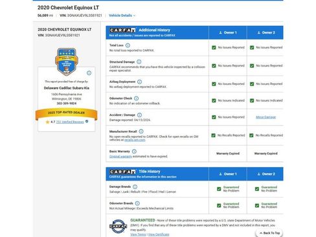Click the top-rated dealer badge image
The height and width of the screenshot is (237, 316).
click(x=66, y=62)
